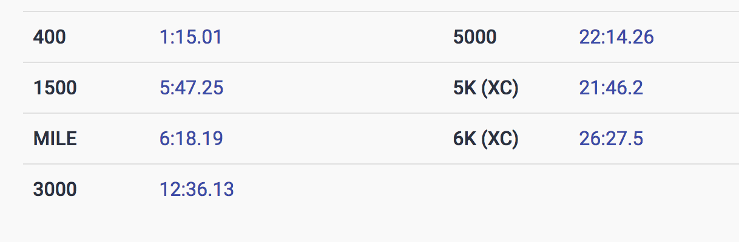The width and height of the screenshot is (739, 242).
Task: View the 6K cross country best time
Action: tap(611, 139)
